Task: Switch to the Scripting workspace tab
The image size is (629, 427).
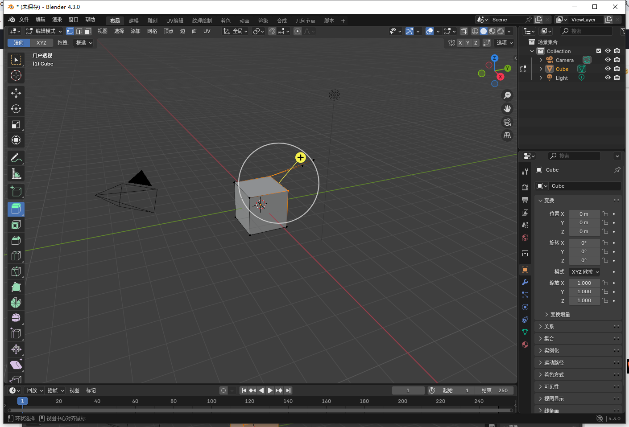Action: 329,21
